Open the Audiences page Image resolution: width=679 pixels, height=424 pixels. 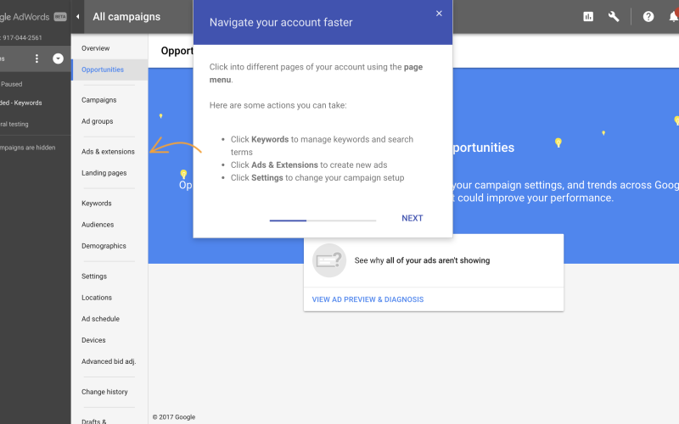tap(98, 225)
